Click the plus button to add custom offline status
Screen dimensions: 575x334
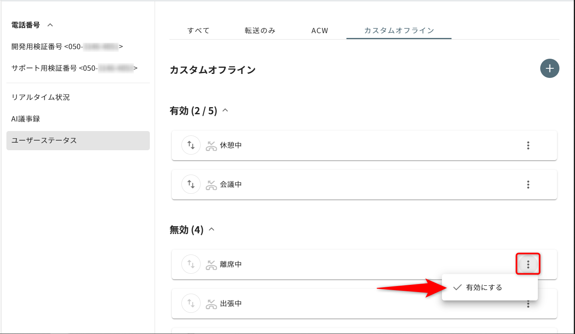tap(549, 68)
